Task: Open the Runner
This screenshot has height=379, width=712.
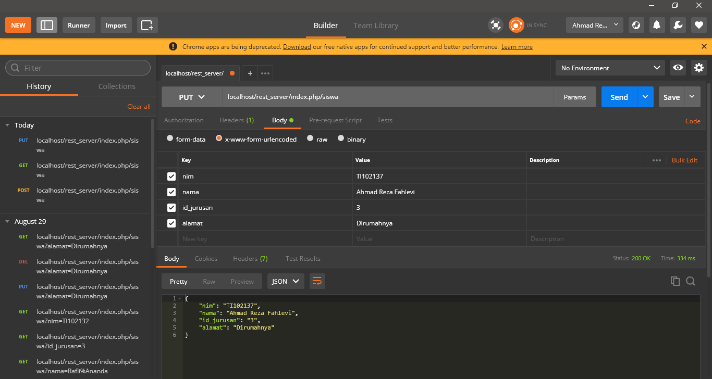Action: tap(79, 25)
